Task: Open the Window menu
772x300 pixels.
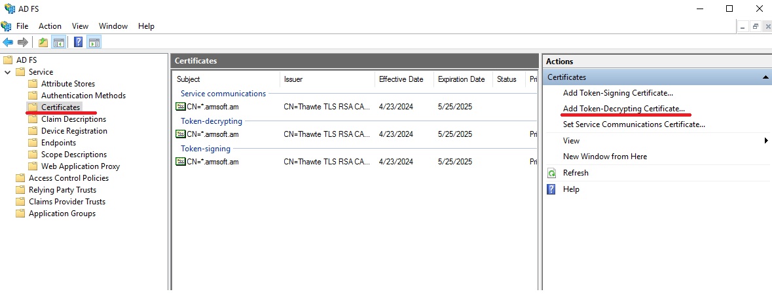Action: [113, 26]
